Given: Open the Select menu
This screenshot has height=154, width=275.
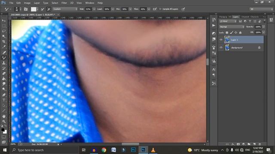Looking at the screenshot, I should point(55,3).
